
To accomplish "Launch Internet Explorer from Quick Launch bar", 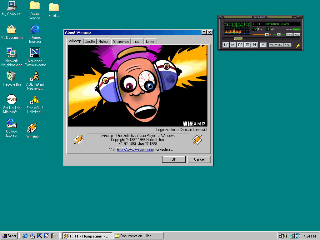I will click(25, 236).
